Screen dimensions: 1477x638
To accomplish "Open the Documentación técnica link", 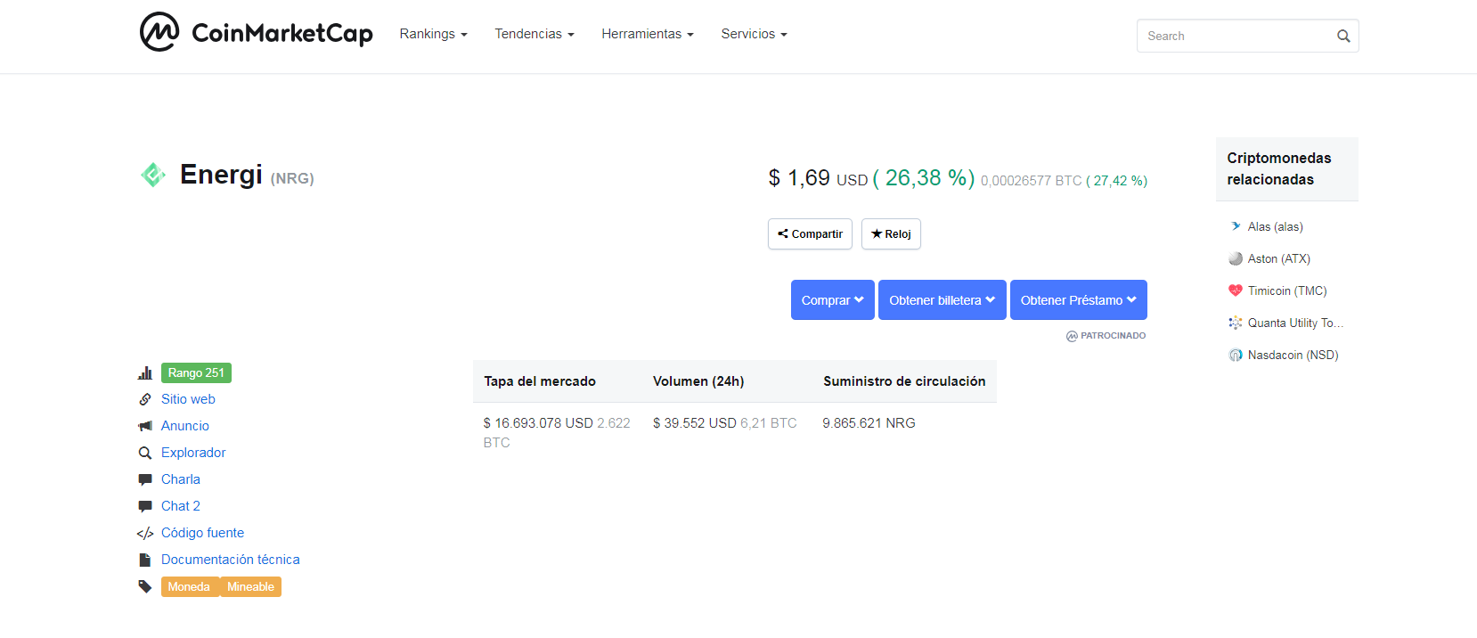I will 231,560.
